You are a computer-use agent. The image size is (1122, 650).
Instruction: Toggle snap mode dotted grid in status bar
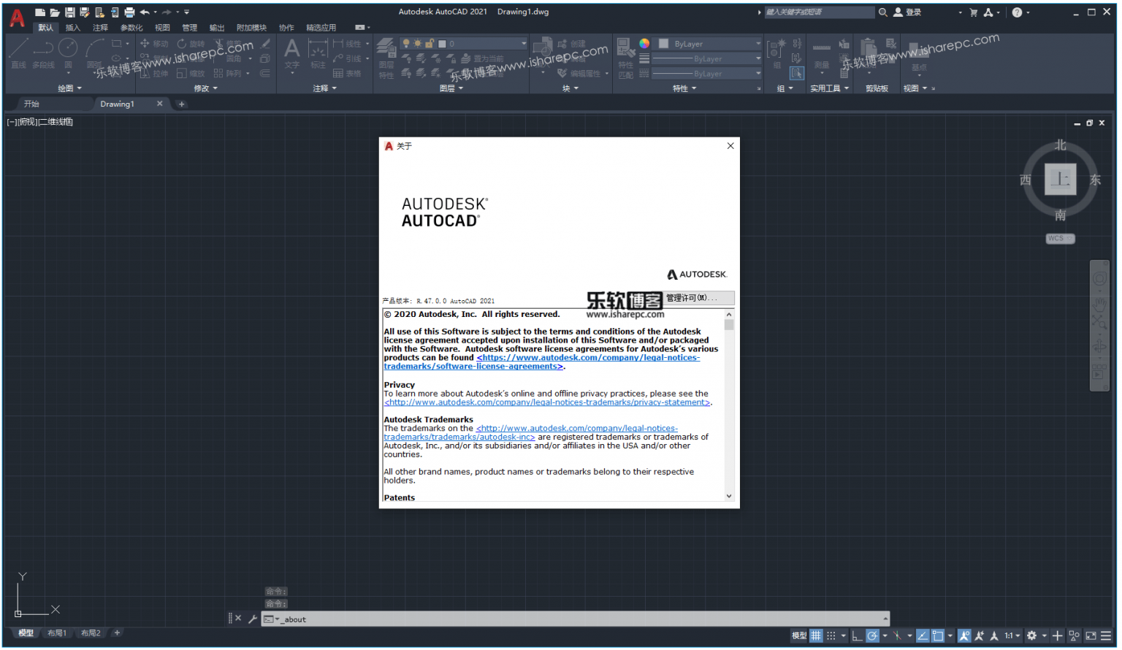click(831, 636)
